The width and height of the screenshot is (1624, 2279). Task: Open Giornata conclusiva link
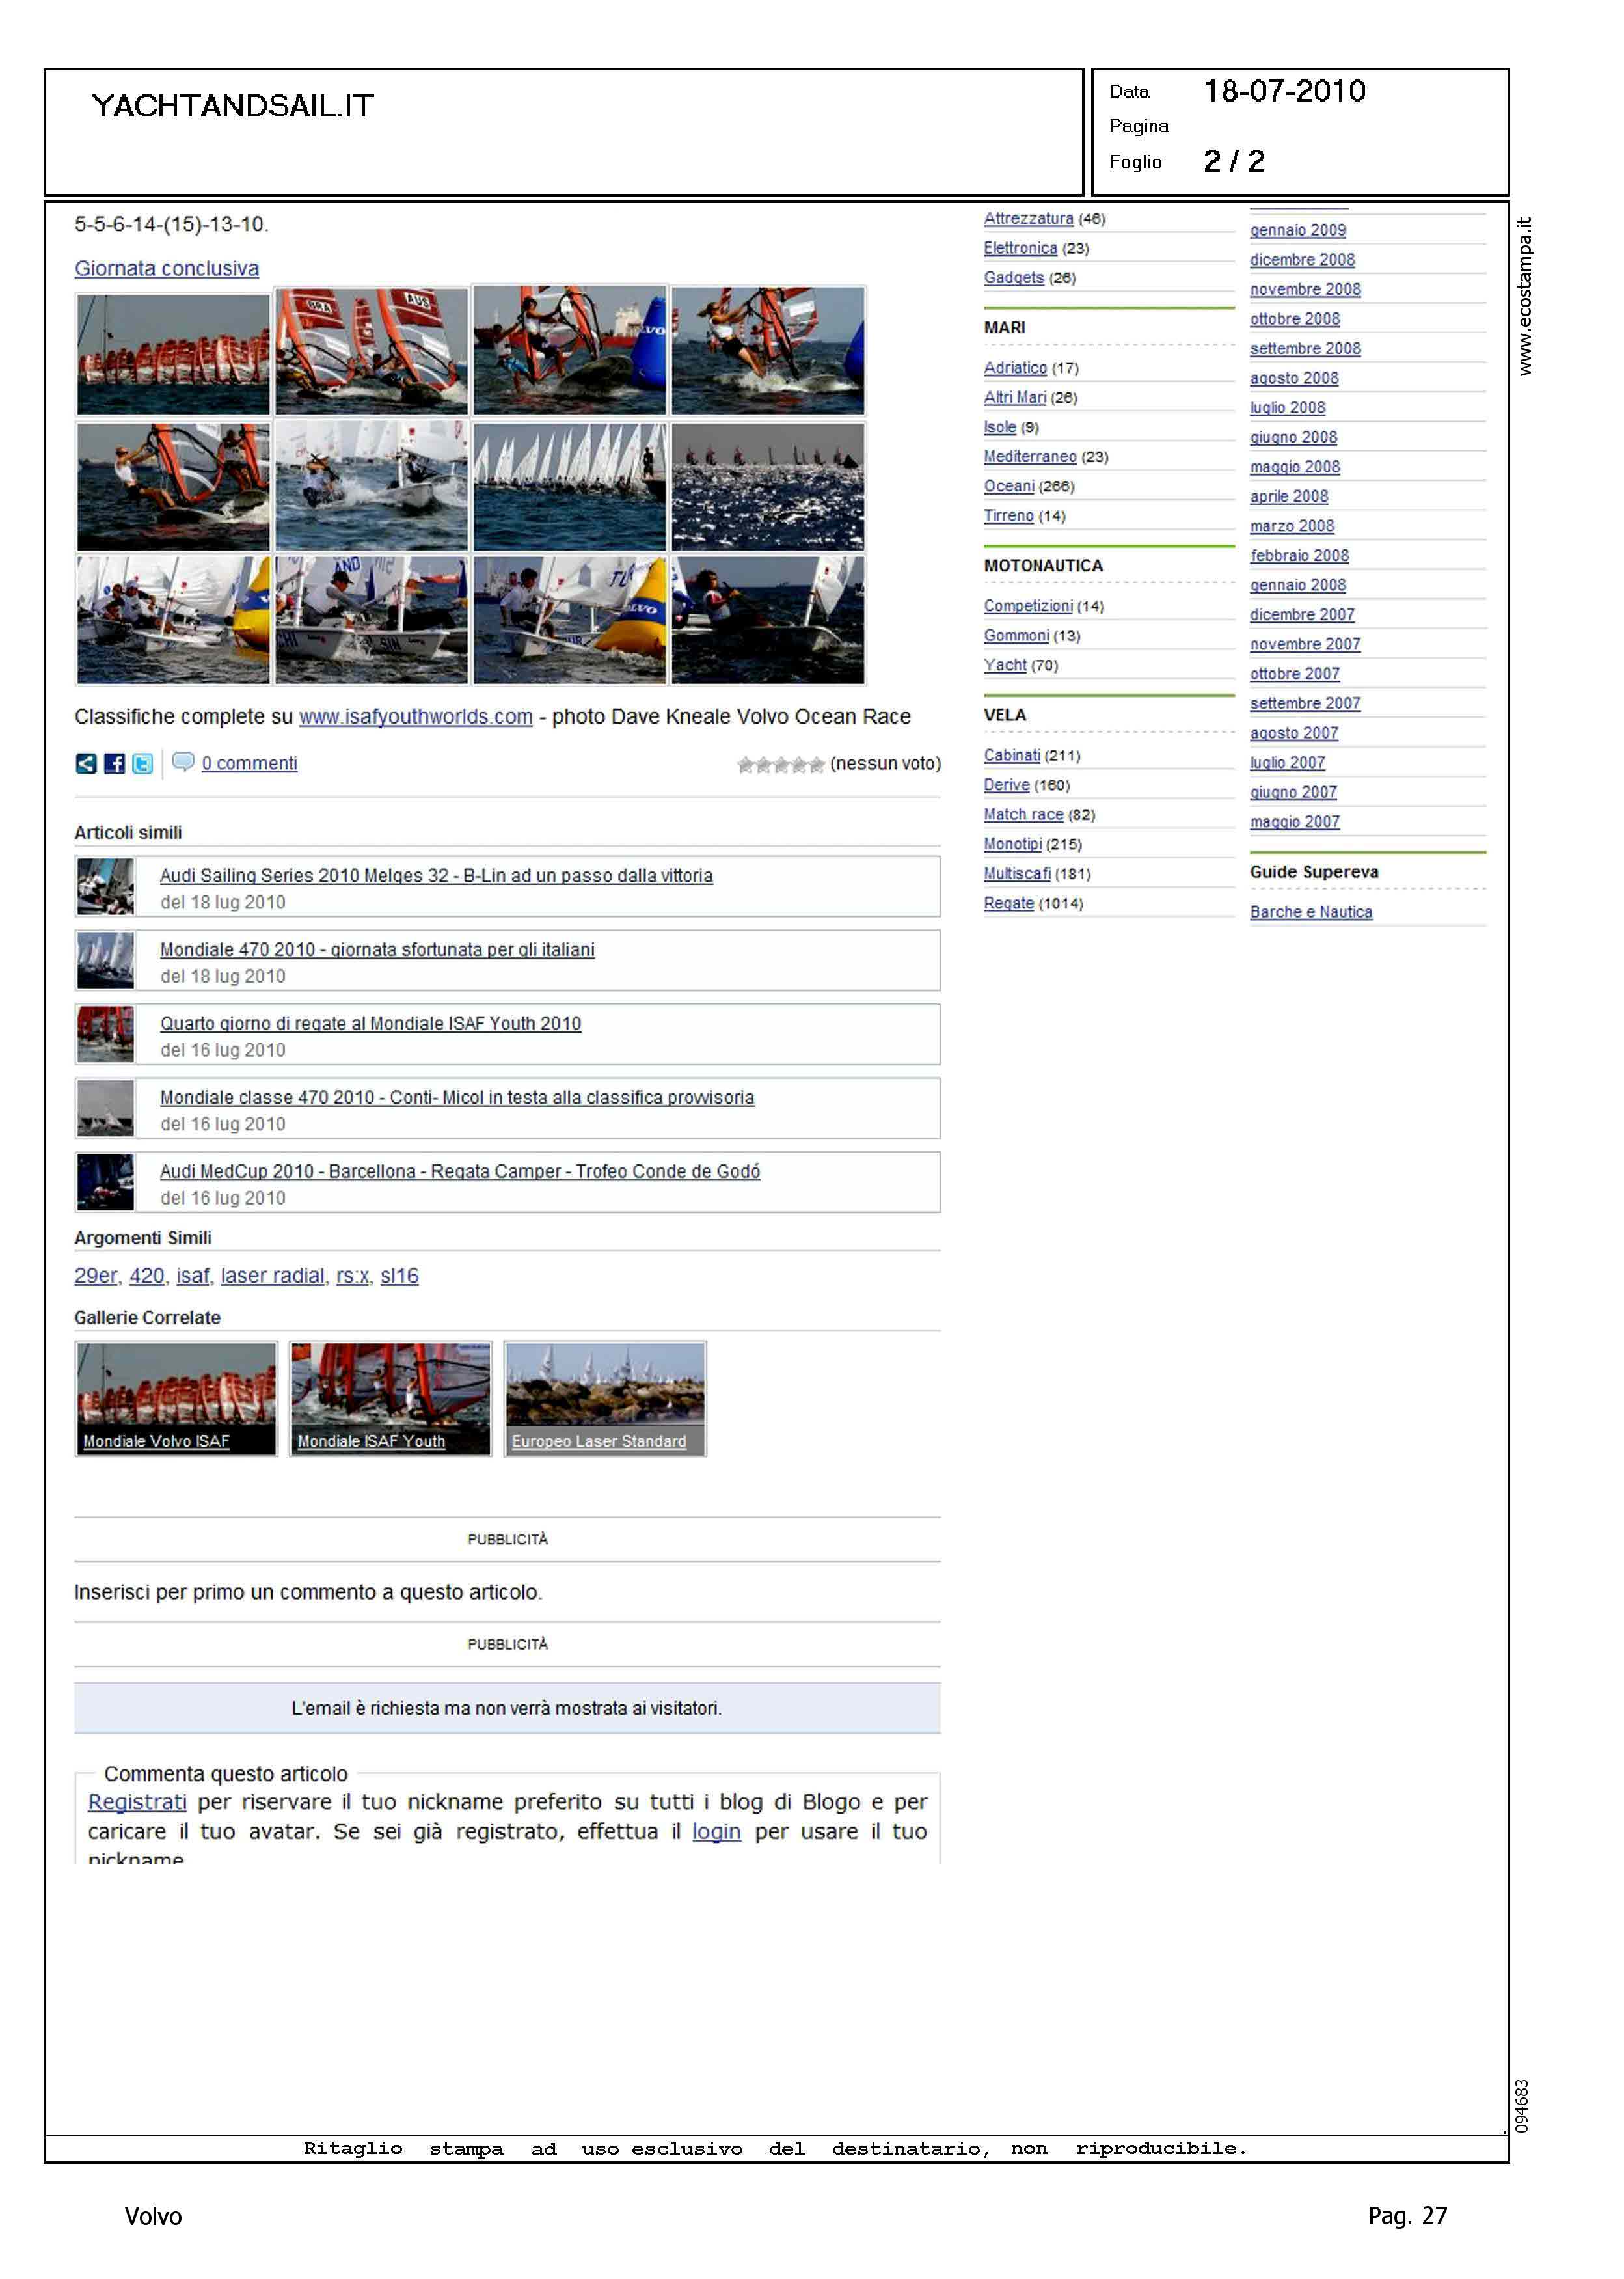166,268
